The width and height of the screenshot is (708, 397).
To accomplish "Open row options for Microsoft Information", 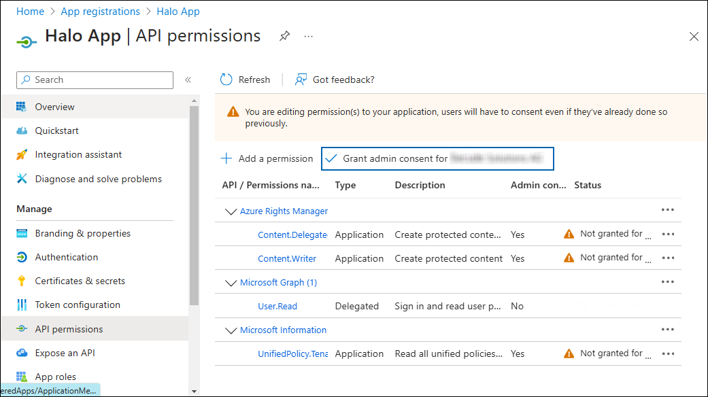I will pos(667,330).
